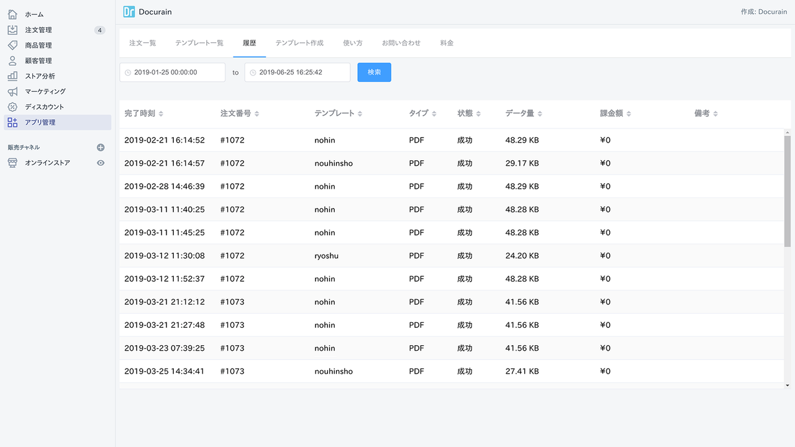
Task: Sort by 完了時刻 column arrows
Action: [161, 114]
